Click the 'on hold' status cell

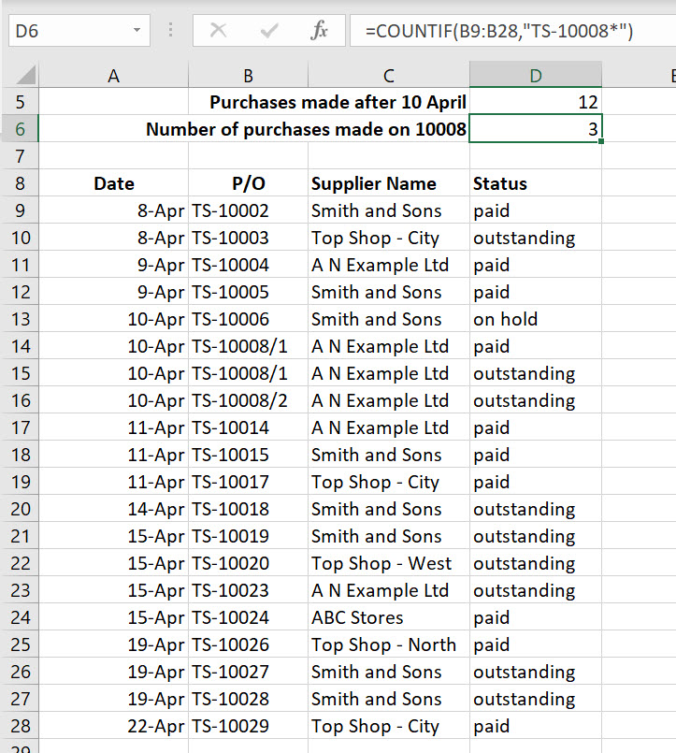point(536,319)
